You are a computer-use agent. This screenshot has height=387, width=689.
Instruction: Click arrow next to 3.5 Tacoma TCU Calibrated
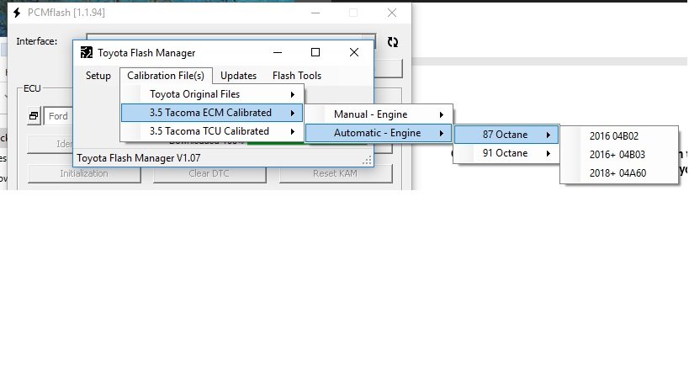click(292, 131)
